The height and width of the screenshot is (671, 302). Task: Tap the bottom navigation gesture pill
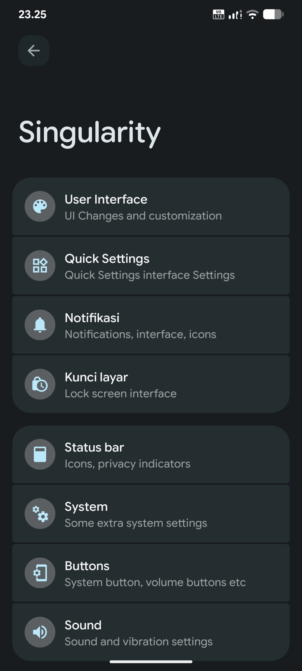pyautogui.click(x=151, y=662)
